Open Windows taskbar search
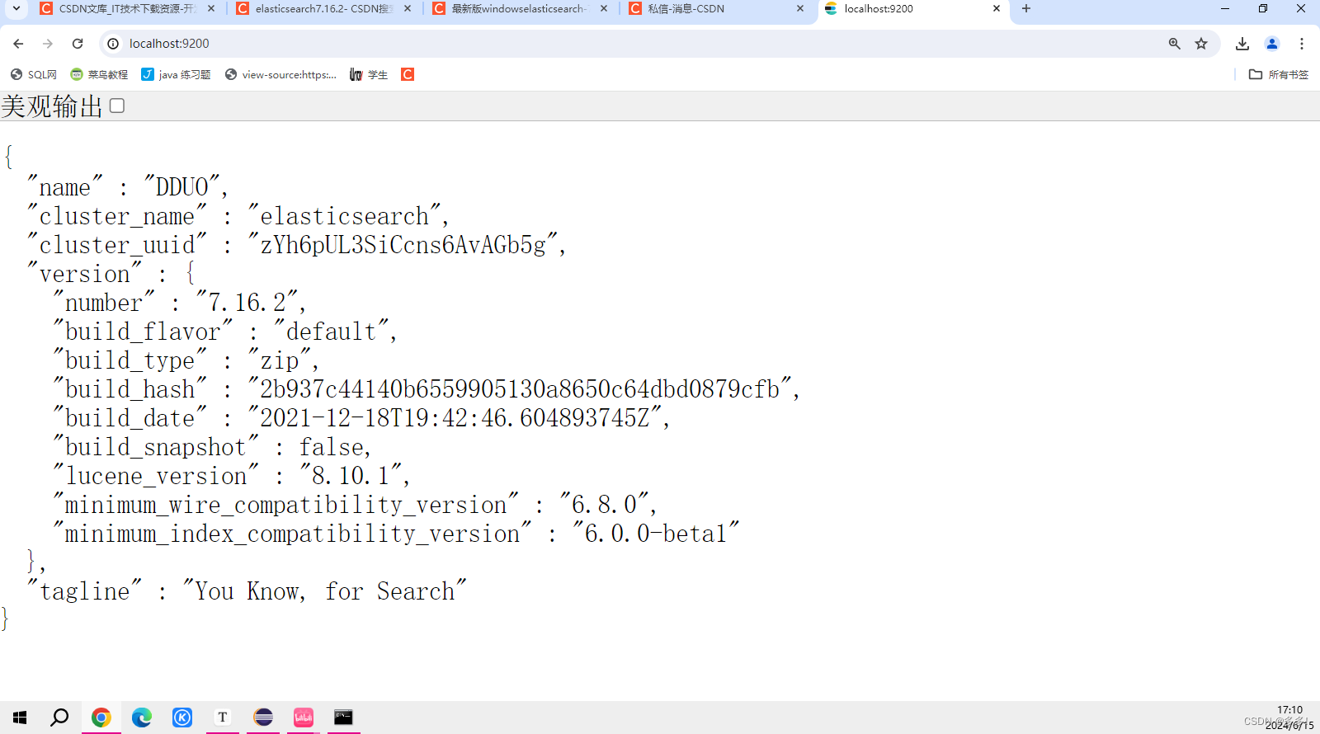This screenshot has height=734, width=1320. click(59, 718)
